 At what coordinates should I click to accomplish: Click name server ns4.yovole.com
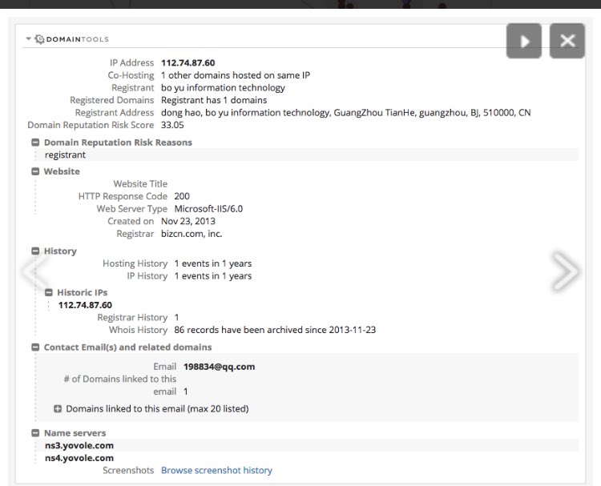(x=79, y=458)
